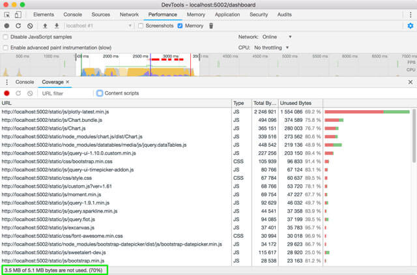Click the save profile download icon
The height and width of the screenshot is (275, 417).
tap(56, 26)
